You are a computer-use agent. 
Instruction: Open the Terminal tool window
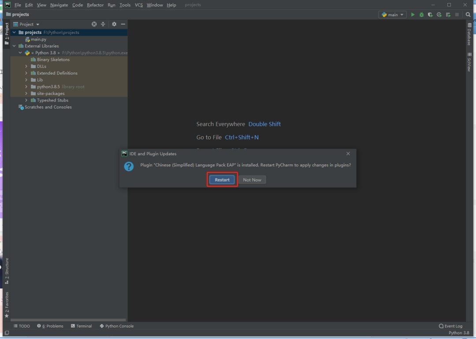[82, 326]
